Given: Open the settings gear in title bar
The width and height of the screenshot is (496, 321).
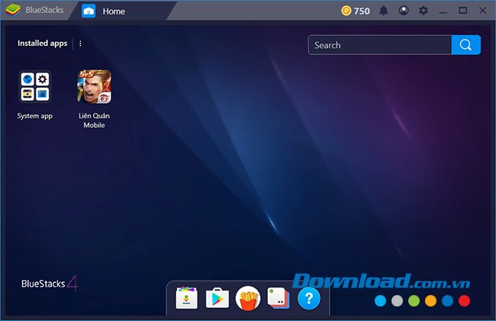Looking at the screenshot, I should point(424,11).
